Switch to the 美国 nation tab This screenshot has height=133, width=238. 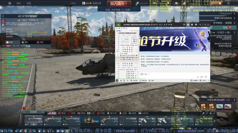click(x=52, y=113)
